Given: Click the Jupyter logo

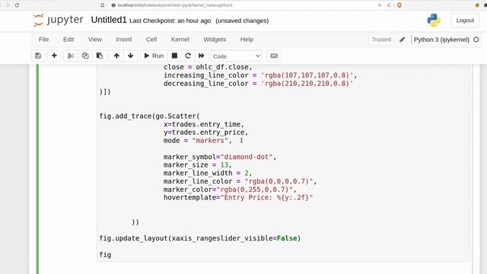Looking at the screenshot, I should coord(58,21).
